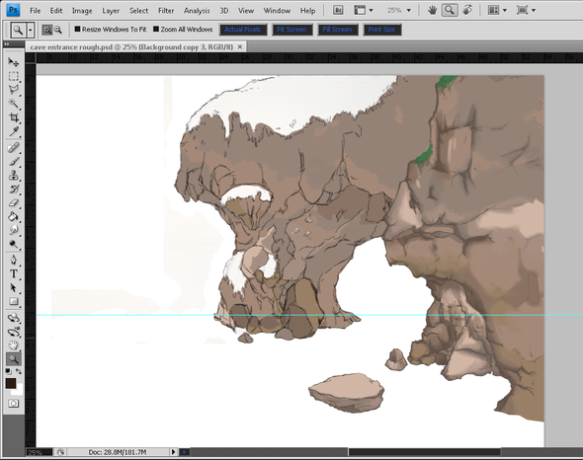Screen dimensions: 583x460
Task: Select the Move tool
Action: click(x=14, y=61)
